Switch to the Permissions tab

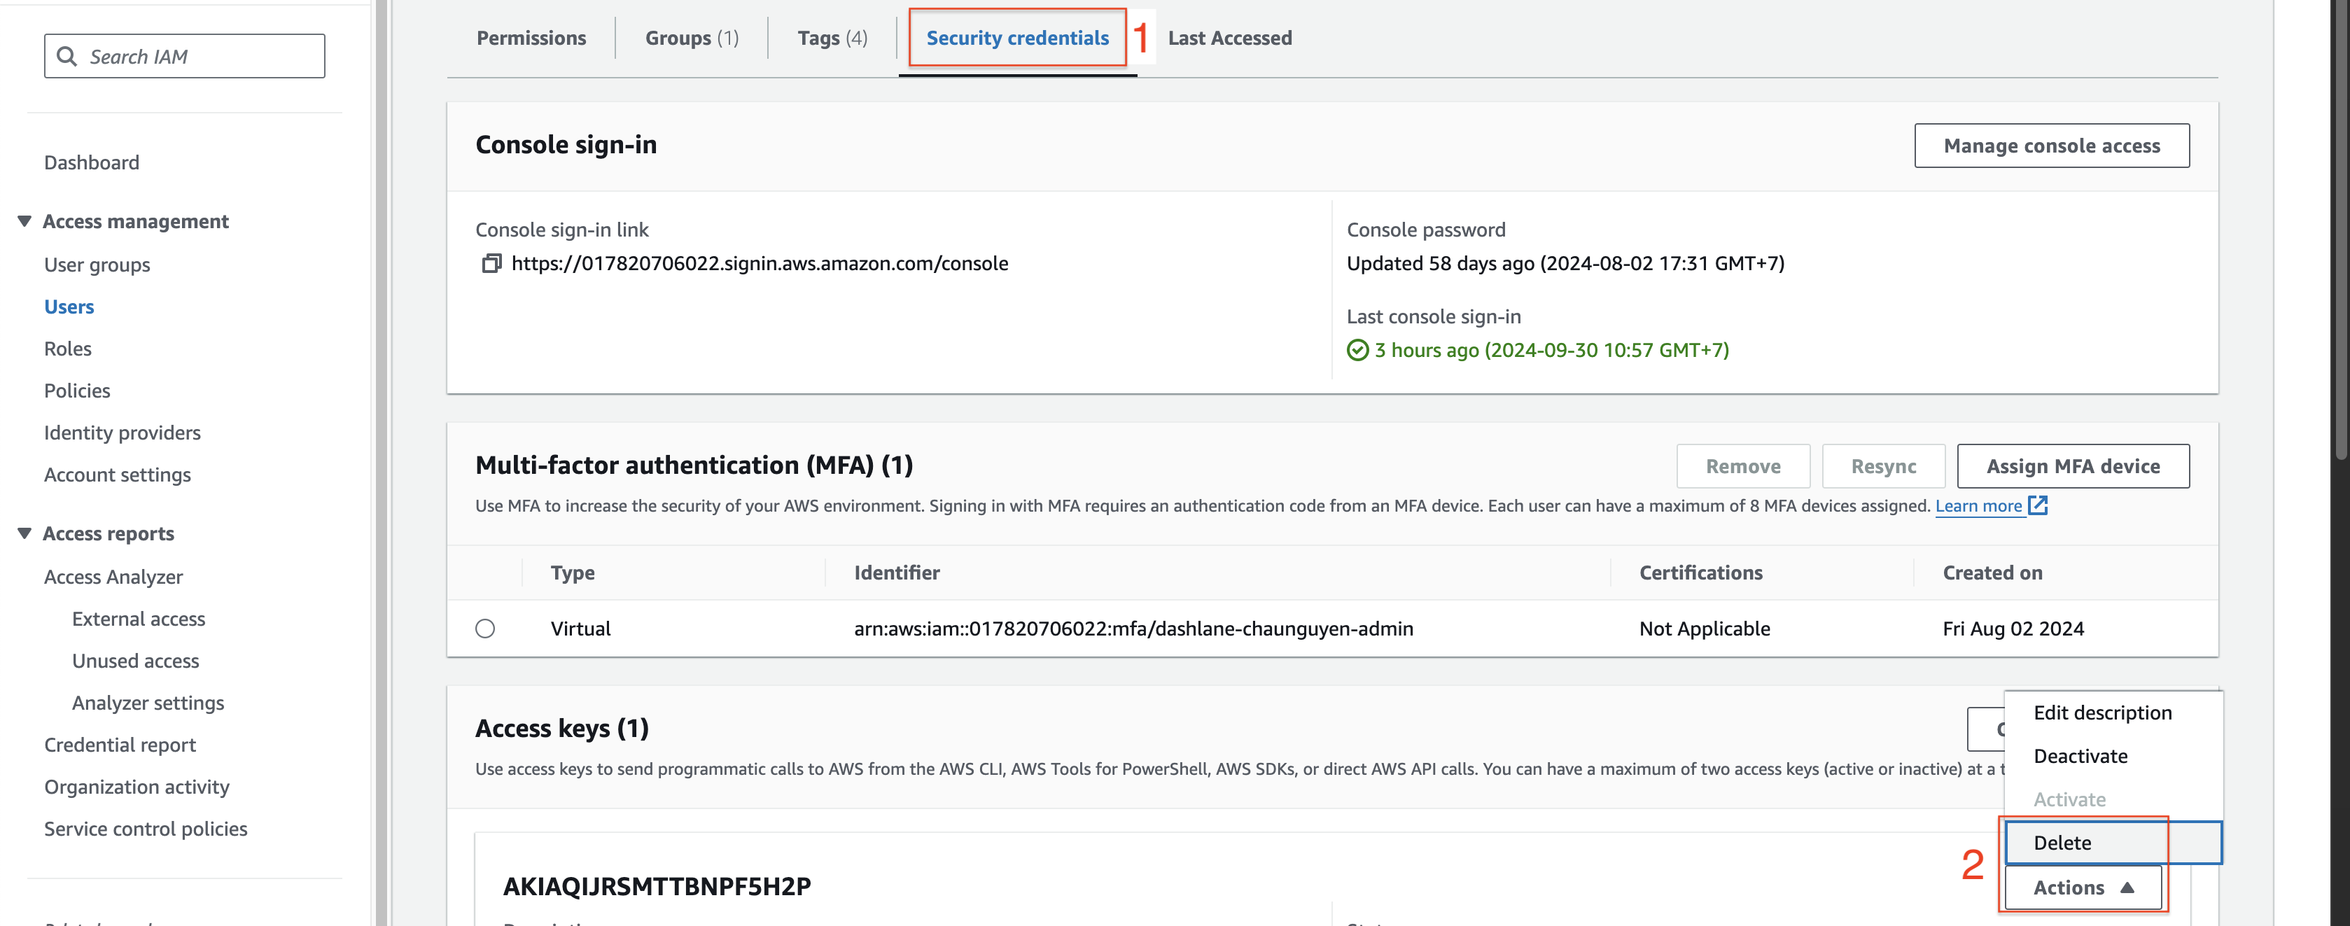point(531,38)
